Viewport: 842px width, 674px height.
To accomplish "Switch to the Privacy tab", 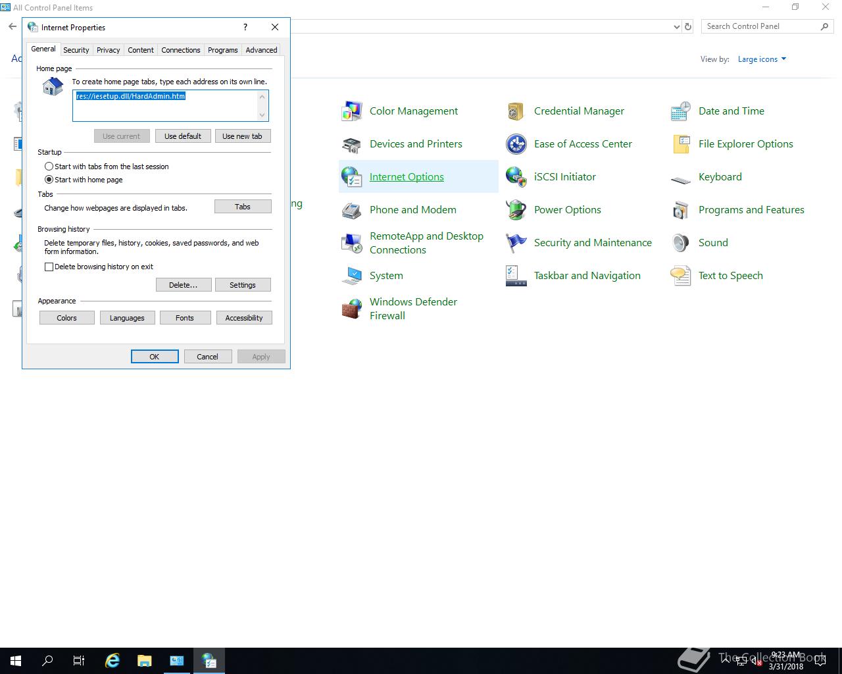I will (x=109, y=50).
